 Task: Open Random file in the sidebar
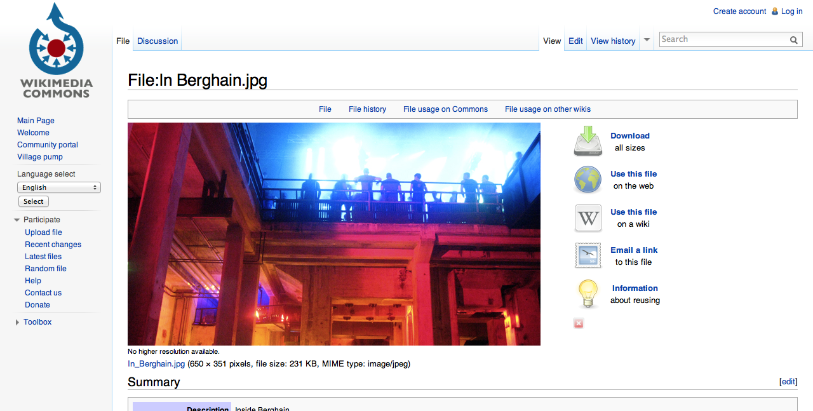pos(46,269)
